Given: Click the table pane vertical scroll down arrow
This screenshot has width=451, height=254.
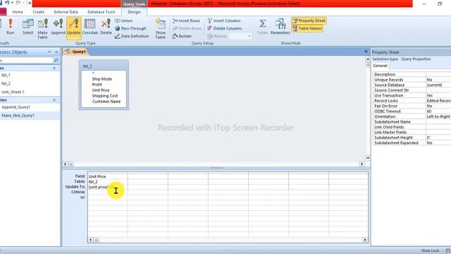Looking at the screenshot, I should (x=368, y=158).
